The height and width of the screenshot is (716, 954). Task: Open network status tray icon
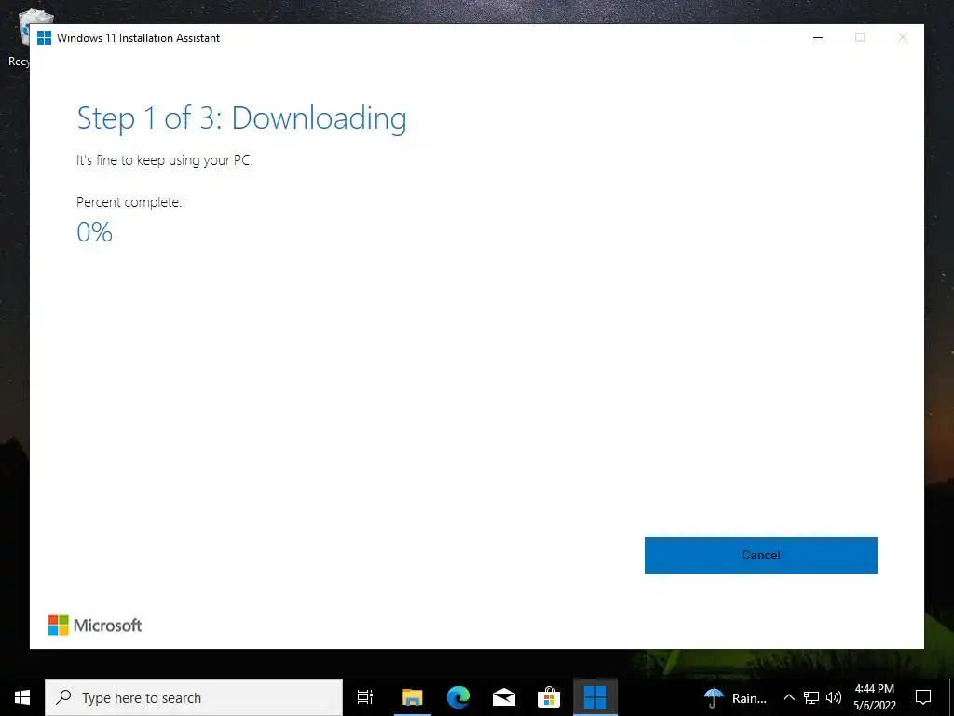[x=811, y=697]
